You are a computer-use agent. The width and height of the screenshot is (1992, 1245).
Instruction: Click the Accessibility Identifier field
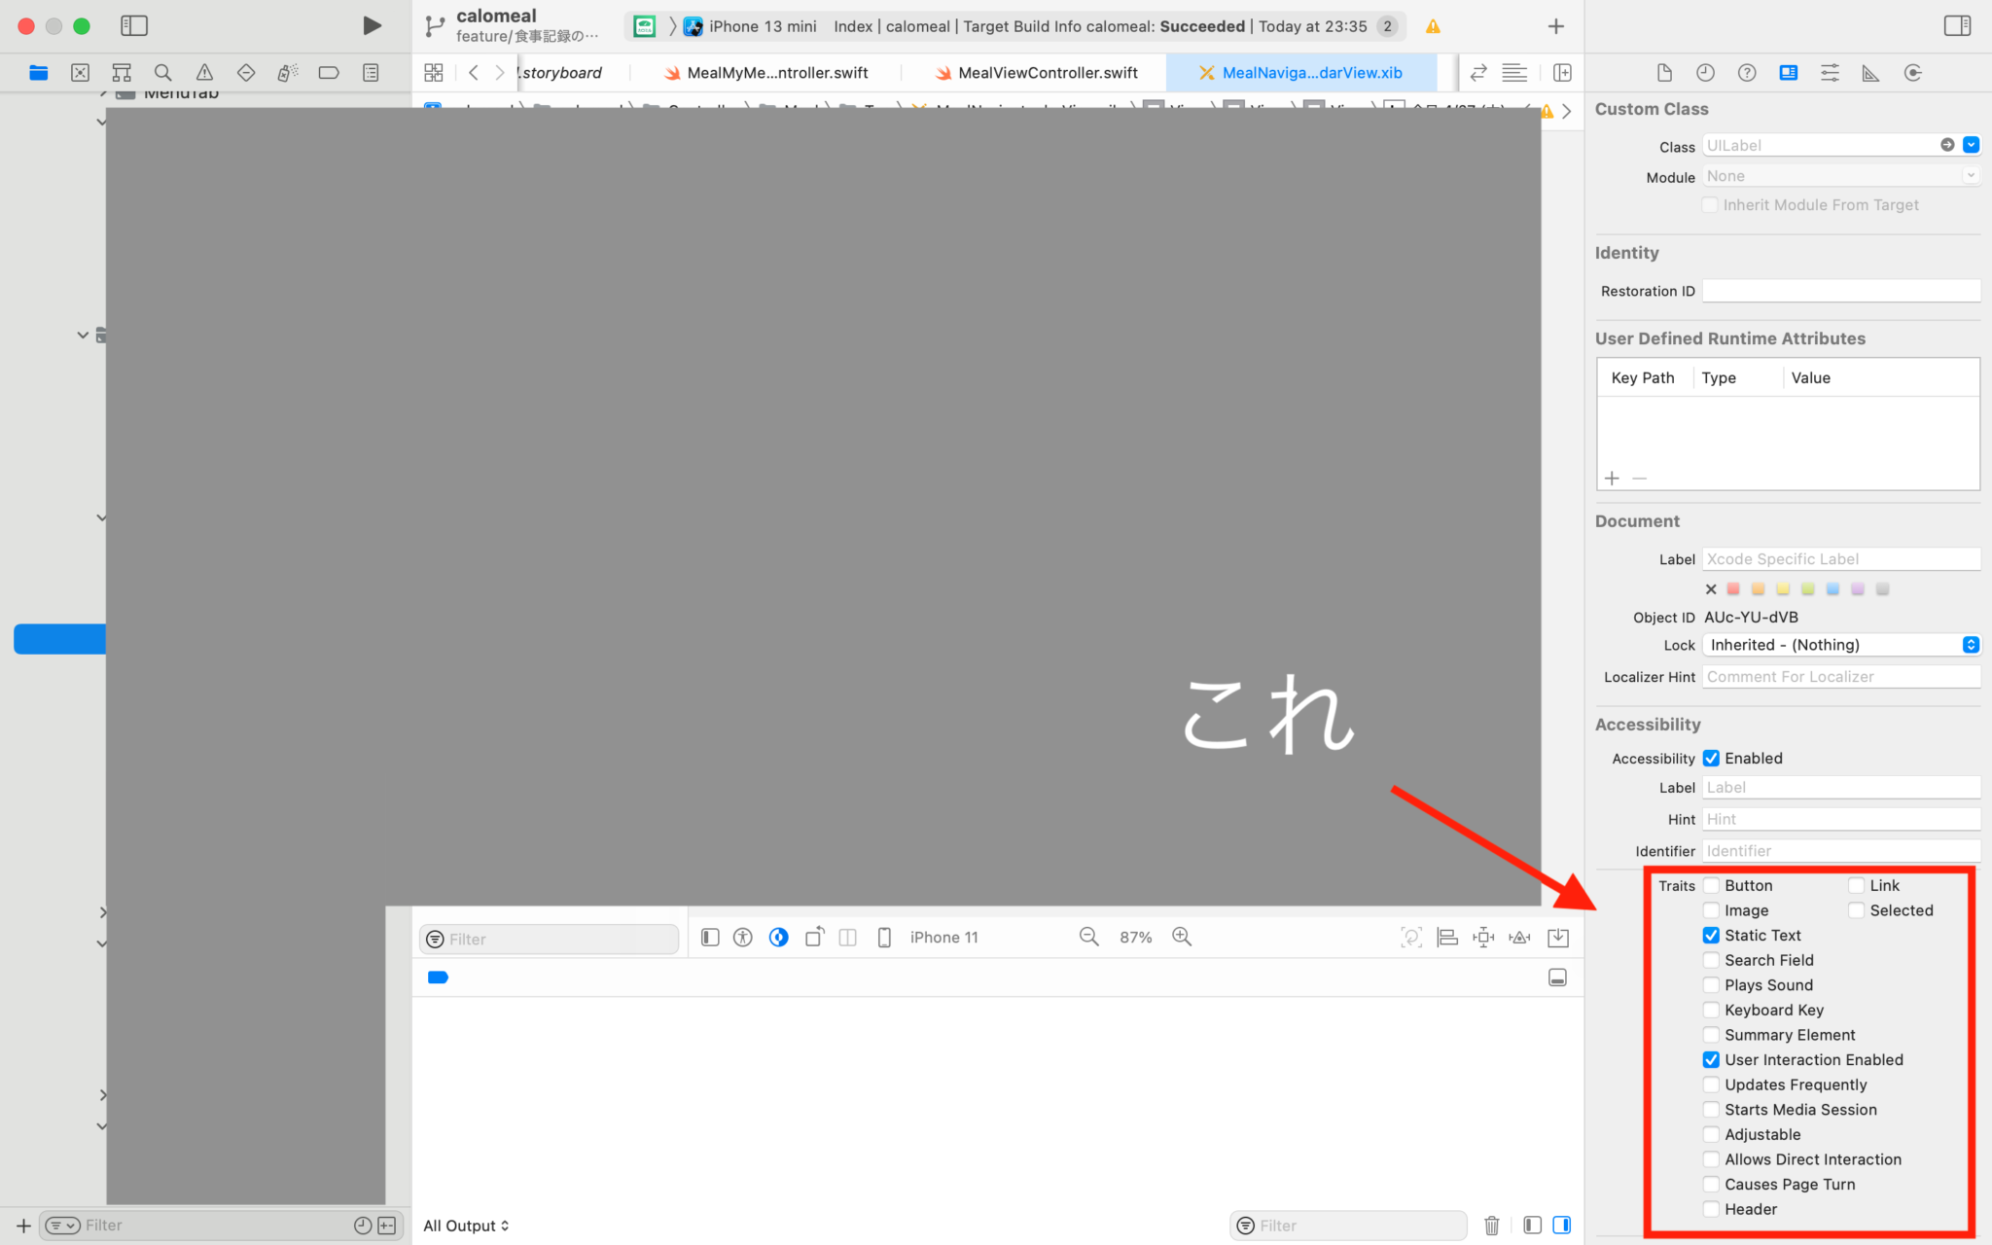click(x=1841, y=851)
